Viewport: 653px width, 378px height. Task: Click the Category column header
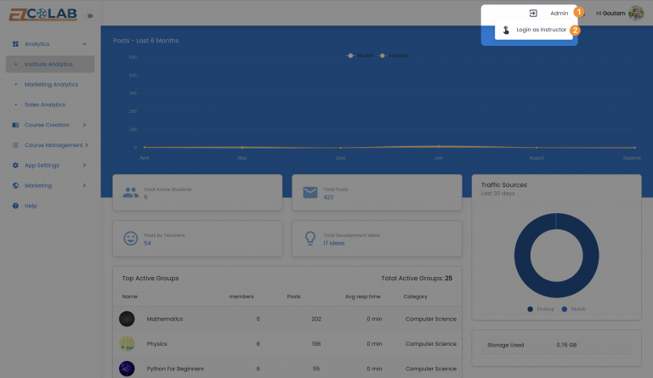tap(415, 296)
